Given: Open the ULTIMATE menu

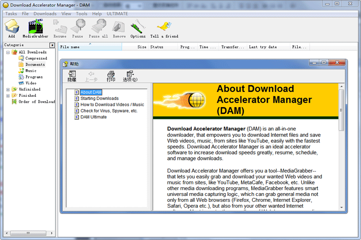Looking at the screenshot, I should click(x=117, y=14).
